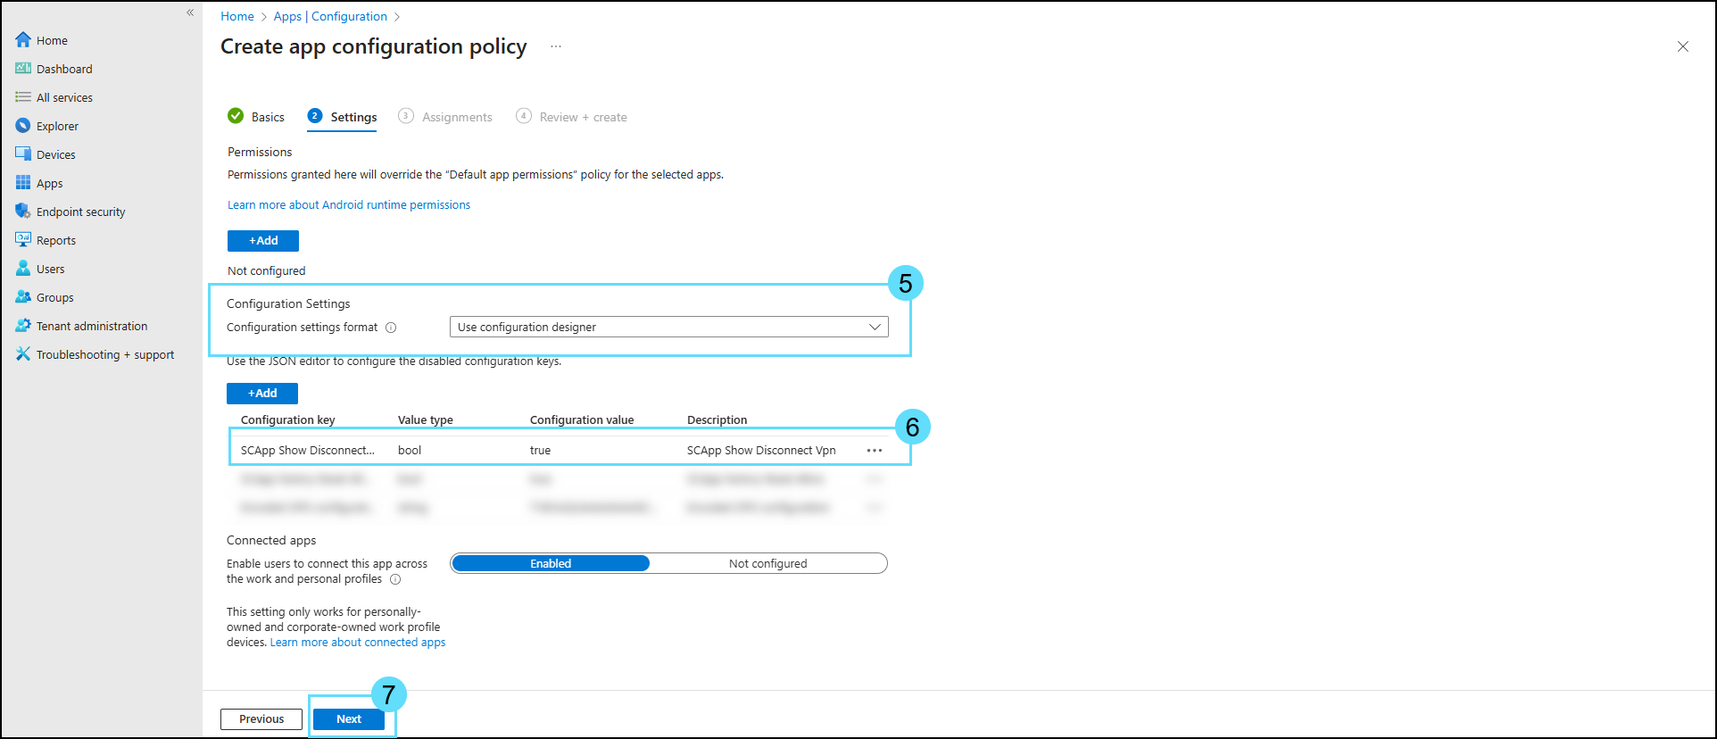Open the Dashboard icon in sidebar
The image size is (1717, 739).
(23, 69)
